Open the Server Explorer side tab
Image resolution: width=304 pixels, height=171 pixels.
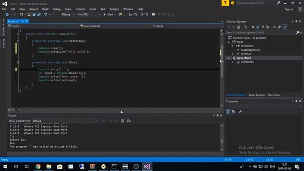click(3, 28)
